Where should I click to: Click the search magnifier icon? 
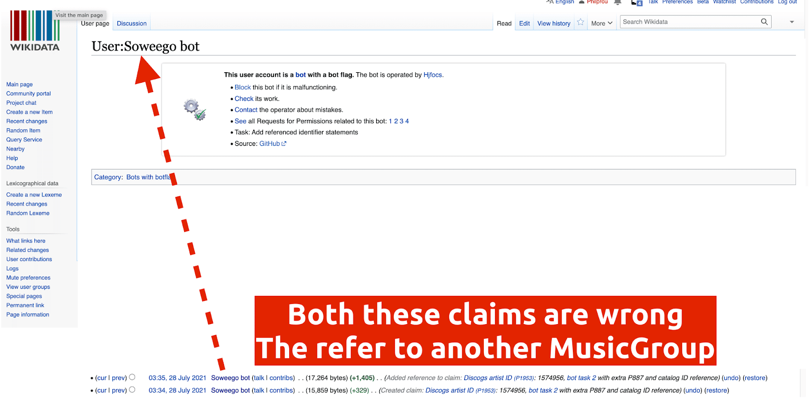pyautogui.click(x=764, y=22)
